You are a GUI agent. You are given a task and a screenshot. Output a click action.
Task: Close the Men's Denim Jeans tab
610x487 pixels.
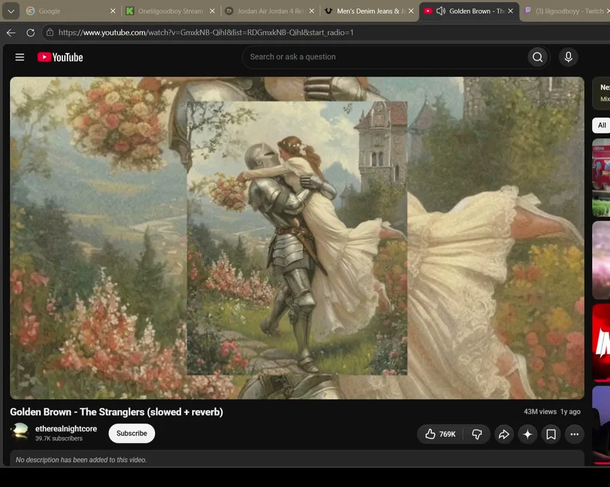(x=411, y=11)
